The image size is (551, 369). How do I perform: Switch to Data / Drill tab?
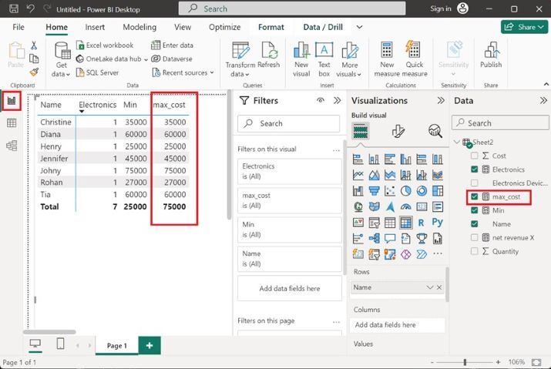pyautogui.click(x=323, y=27)
